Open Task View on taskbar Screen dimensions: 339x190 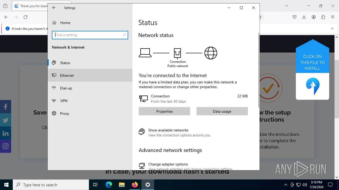(95, 185)
